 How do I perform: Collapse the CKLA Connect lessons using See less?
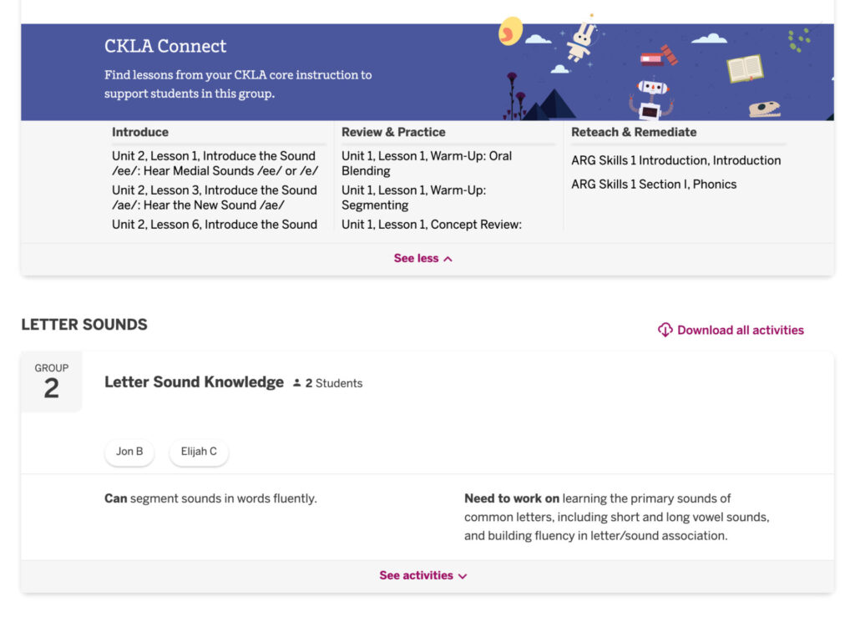click(423, 258)
